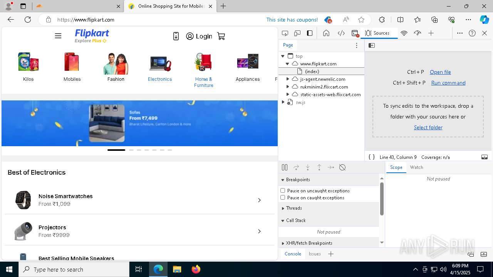Open the Network tool wifi icon
This screenshot has height=277, width=493.
point(404,33)
